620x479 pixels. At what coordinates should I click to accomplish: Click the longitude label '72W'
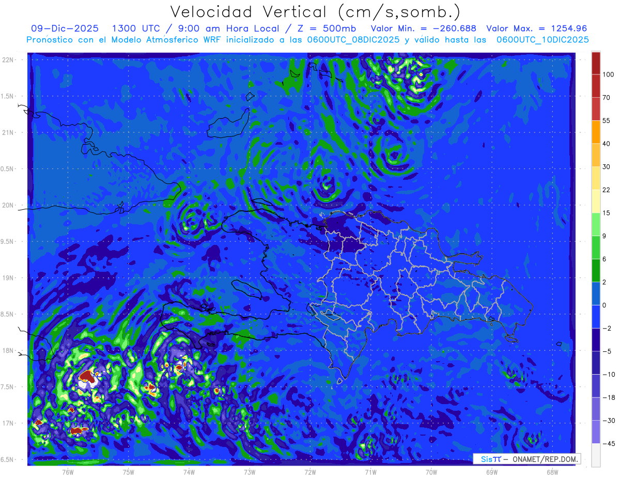[x=310, y=472]
